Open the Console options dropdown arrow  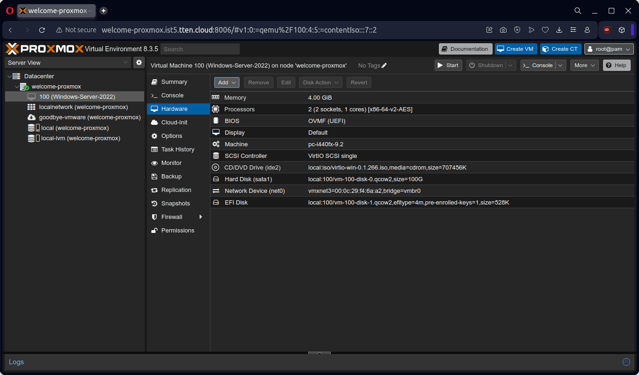point(561,65)
